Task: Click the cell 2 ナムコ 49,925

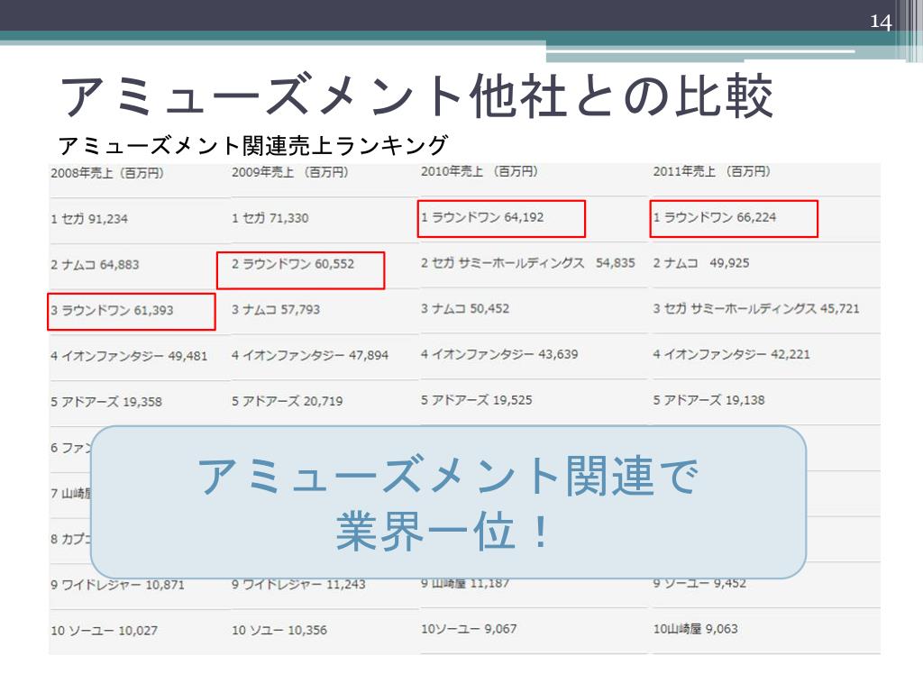Action: click(701, 263)
